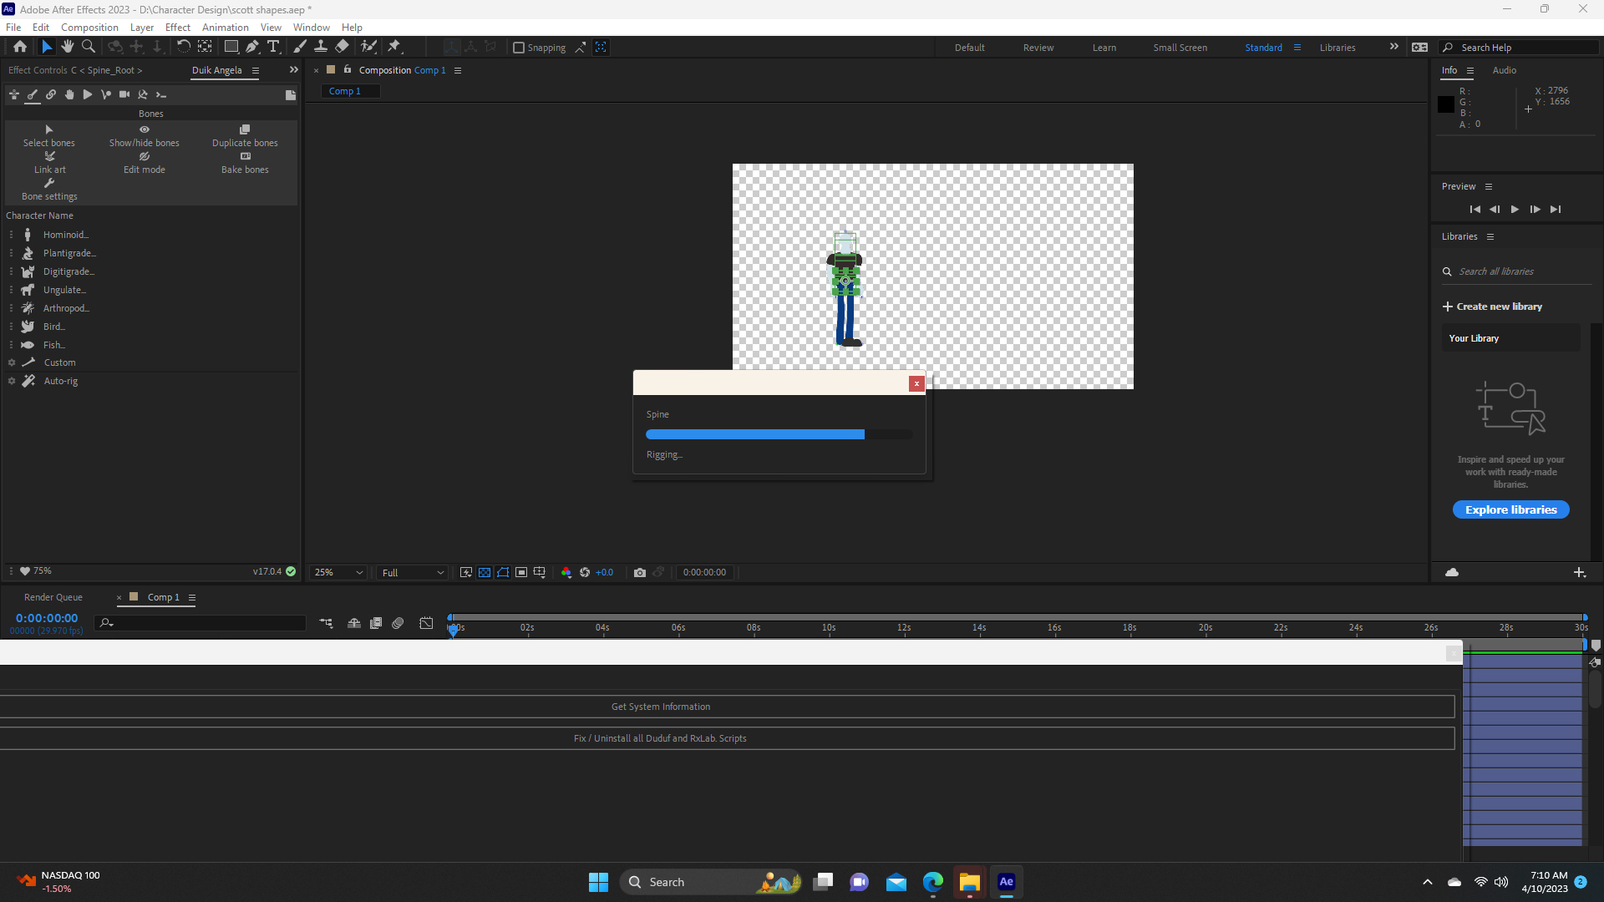Open the Animation menu

tap(225, 27)
